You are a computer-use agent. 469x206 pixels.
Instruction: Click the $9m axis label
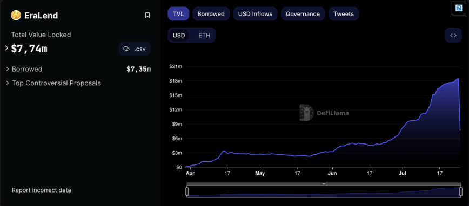click(x=177, y=124)
